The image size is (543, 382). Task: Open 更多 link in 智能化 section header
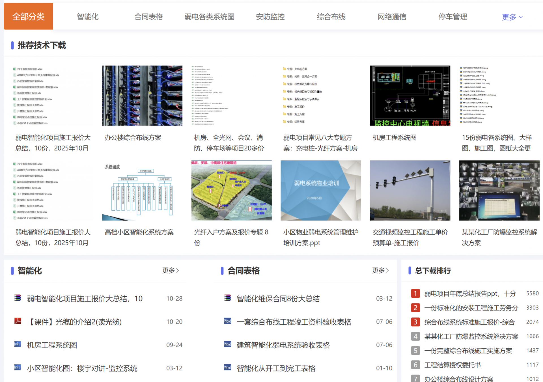(170, 270)
